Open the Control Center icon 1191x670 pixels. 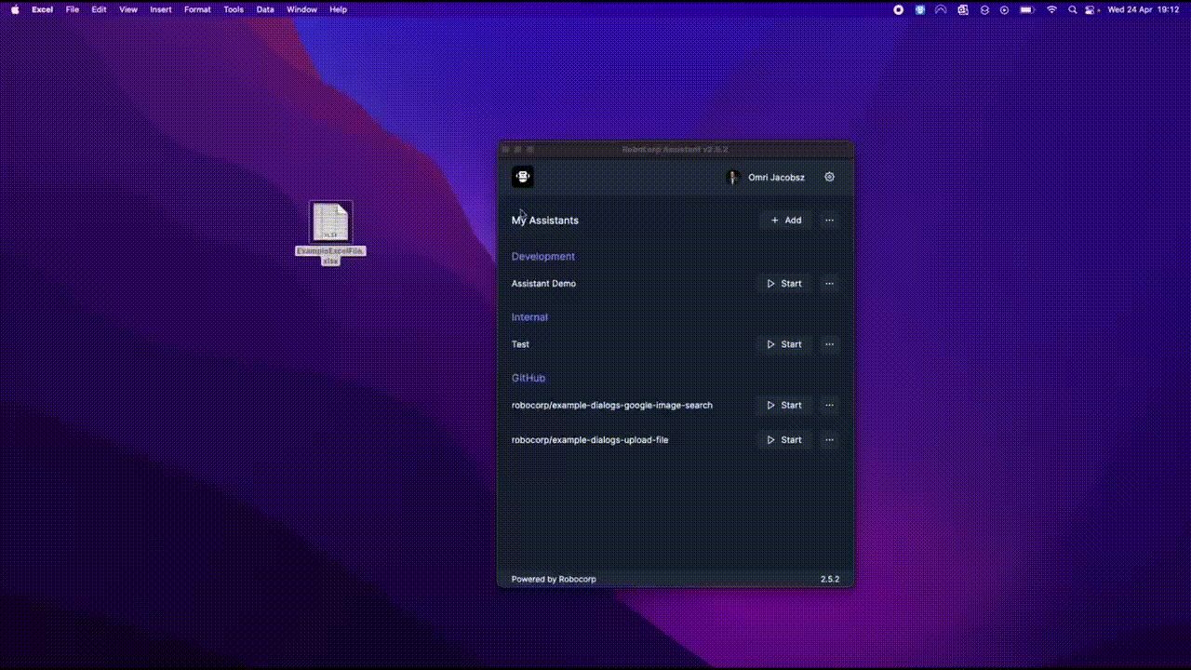pos(1091,9)
